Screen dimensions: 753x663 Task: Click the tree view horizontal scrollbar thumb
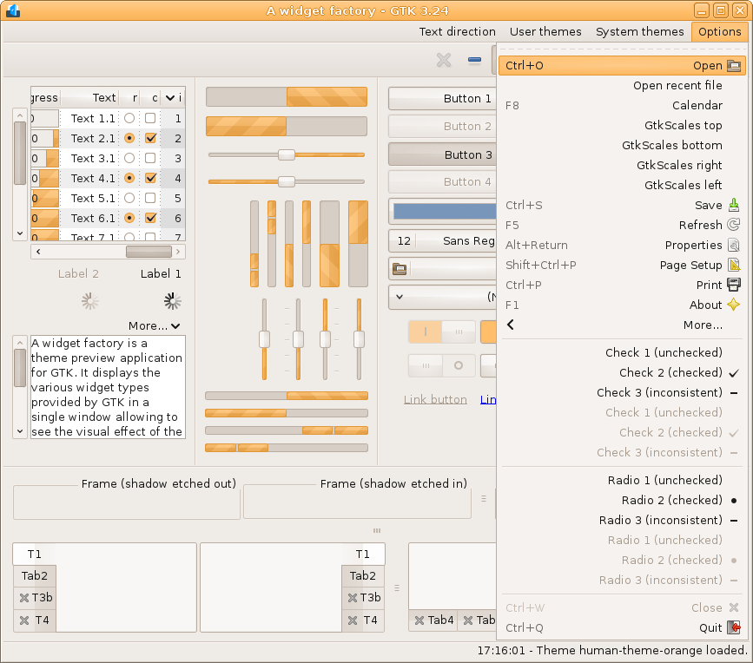(149, 252)
